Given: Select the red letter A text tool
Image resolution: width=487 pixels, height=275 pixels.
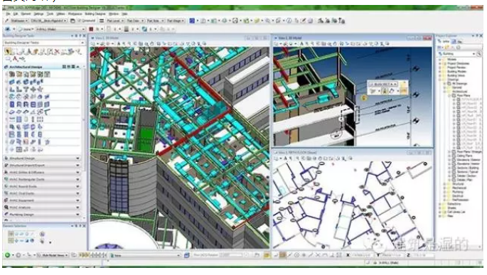Looking at the screenshot, I should (15, 58).
